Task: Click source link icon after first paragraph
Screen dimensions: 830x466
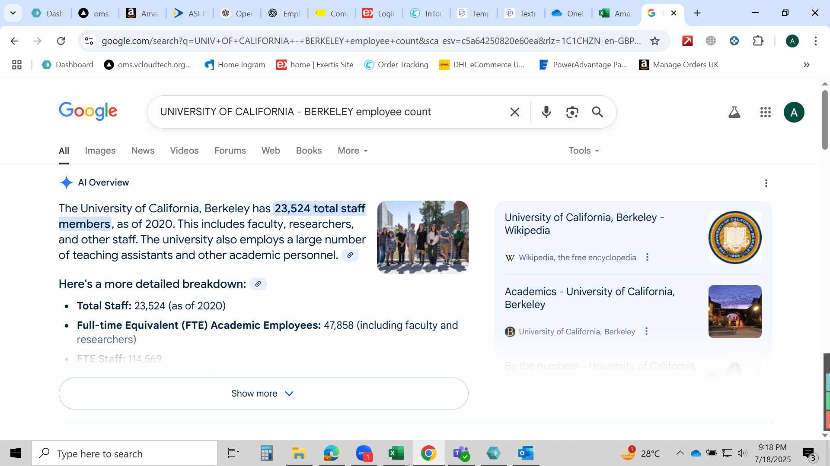Action: point(350,255)
